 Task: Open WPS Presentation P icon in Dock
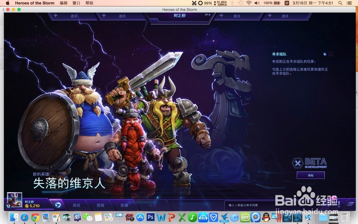[171, 217]
